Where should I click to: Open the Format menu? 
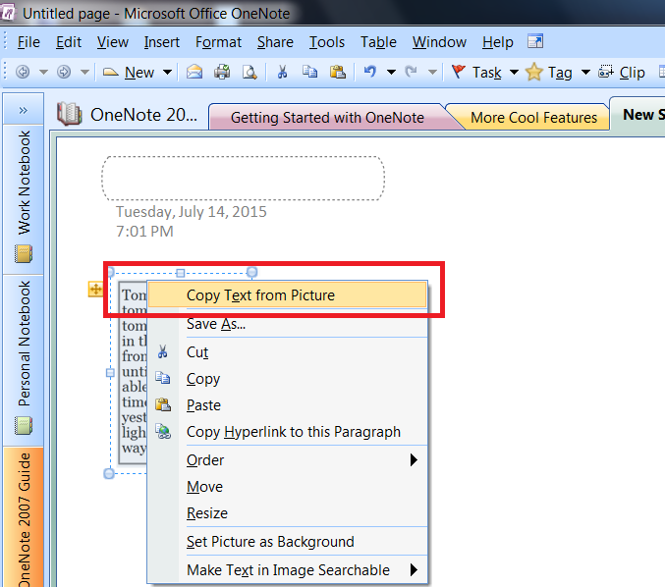tap(218, 42)
